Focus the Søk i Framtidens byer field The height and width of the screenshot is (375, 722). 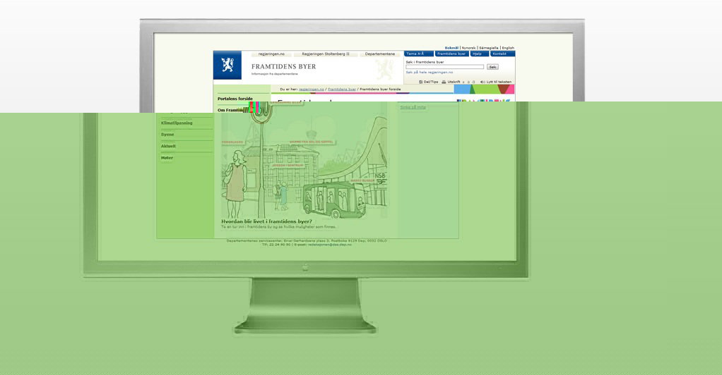tap(445, 67)
